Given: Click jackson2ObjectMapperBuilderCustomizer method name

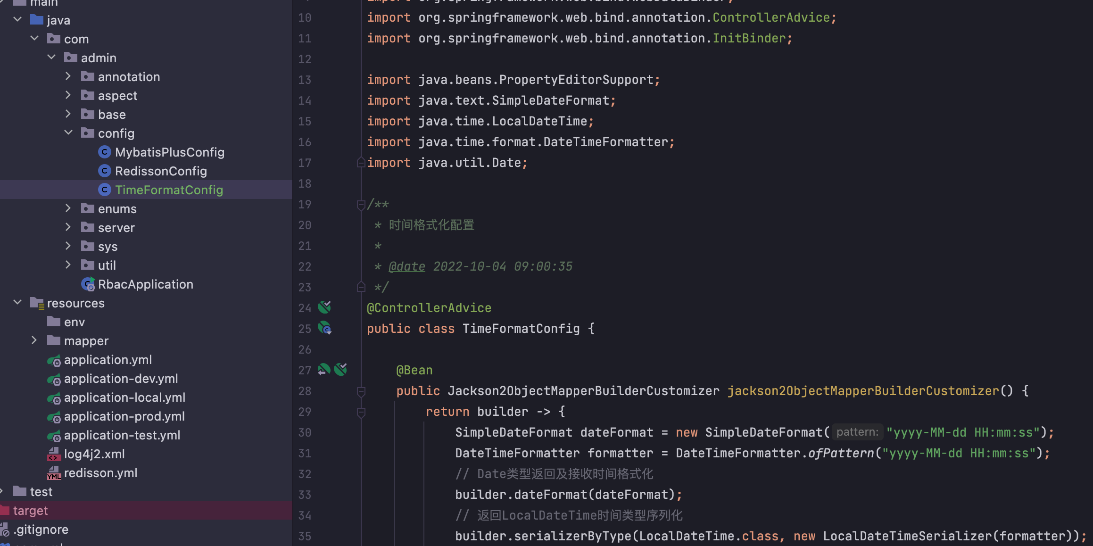Looking at the screenshot, I should [x=863, y=391].
